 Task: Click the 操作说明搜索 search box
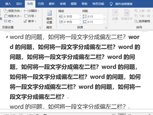(x=124, y=4)
